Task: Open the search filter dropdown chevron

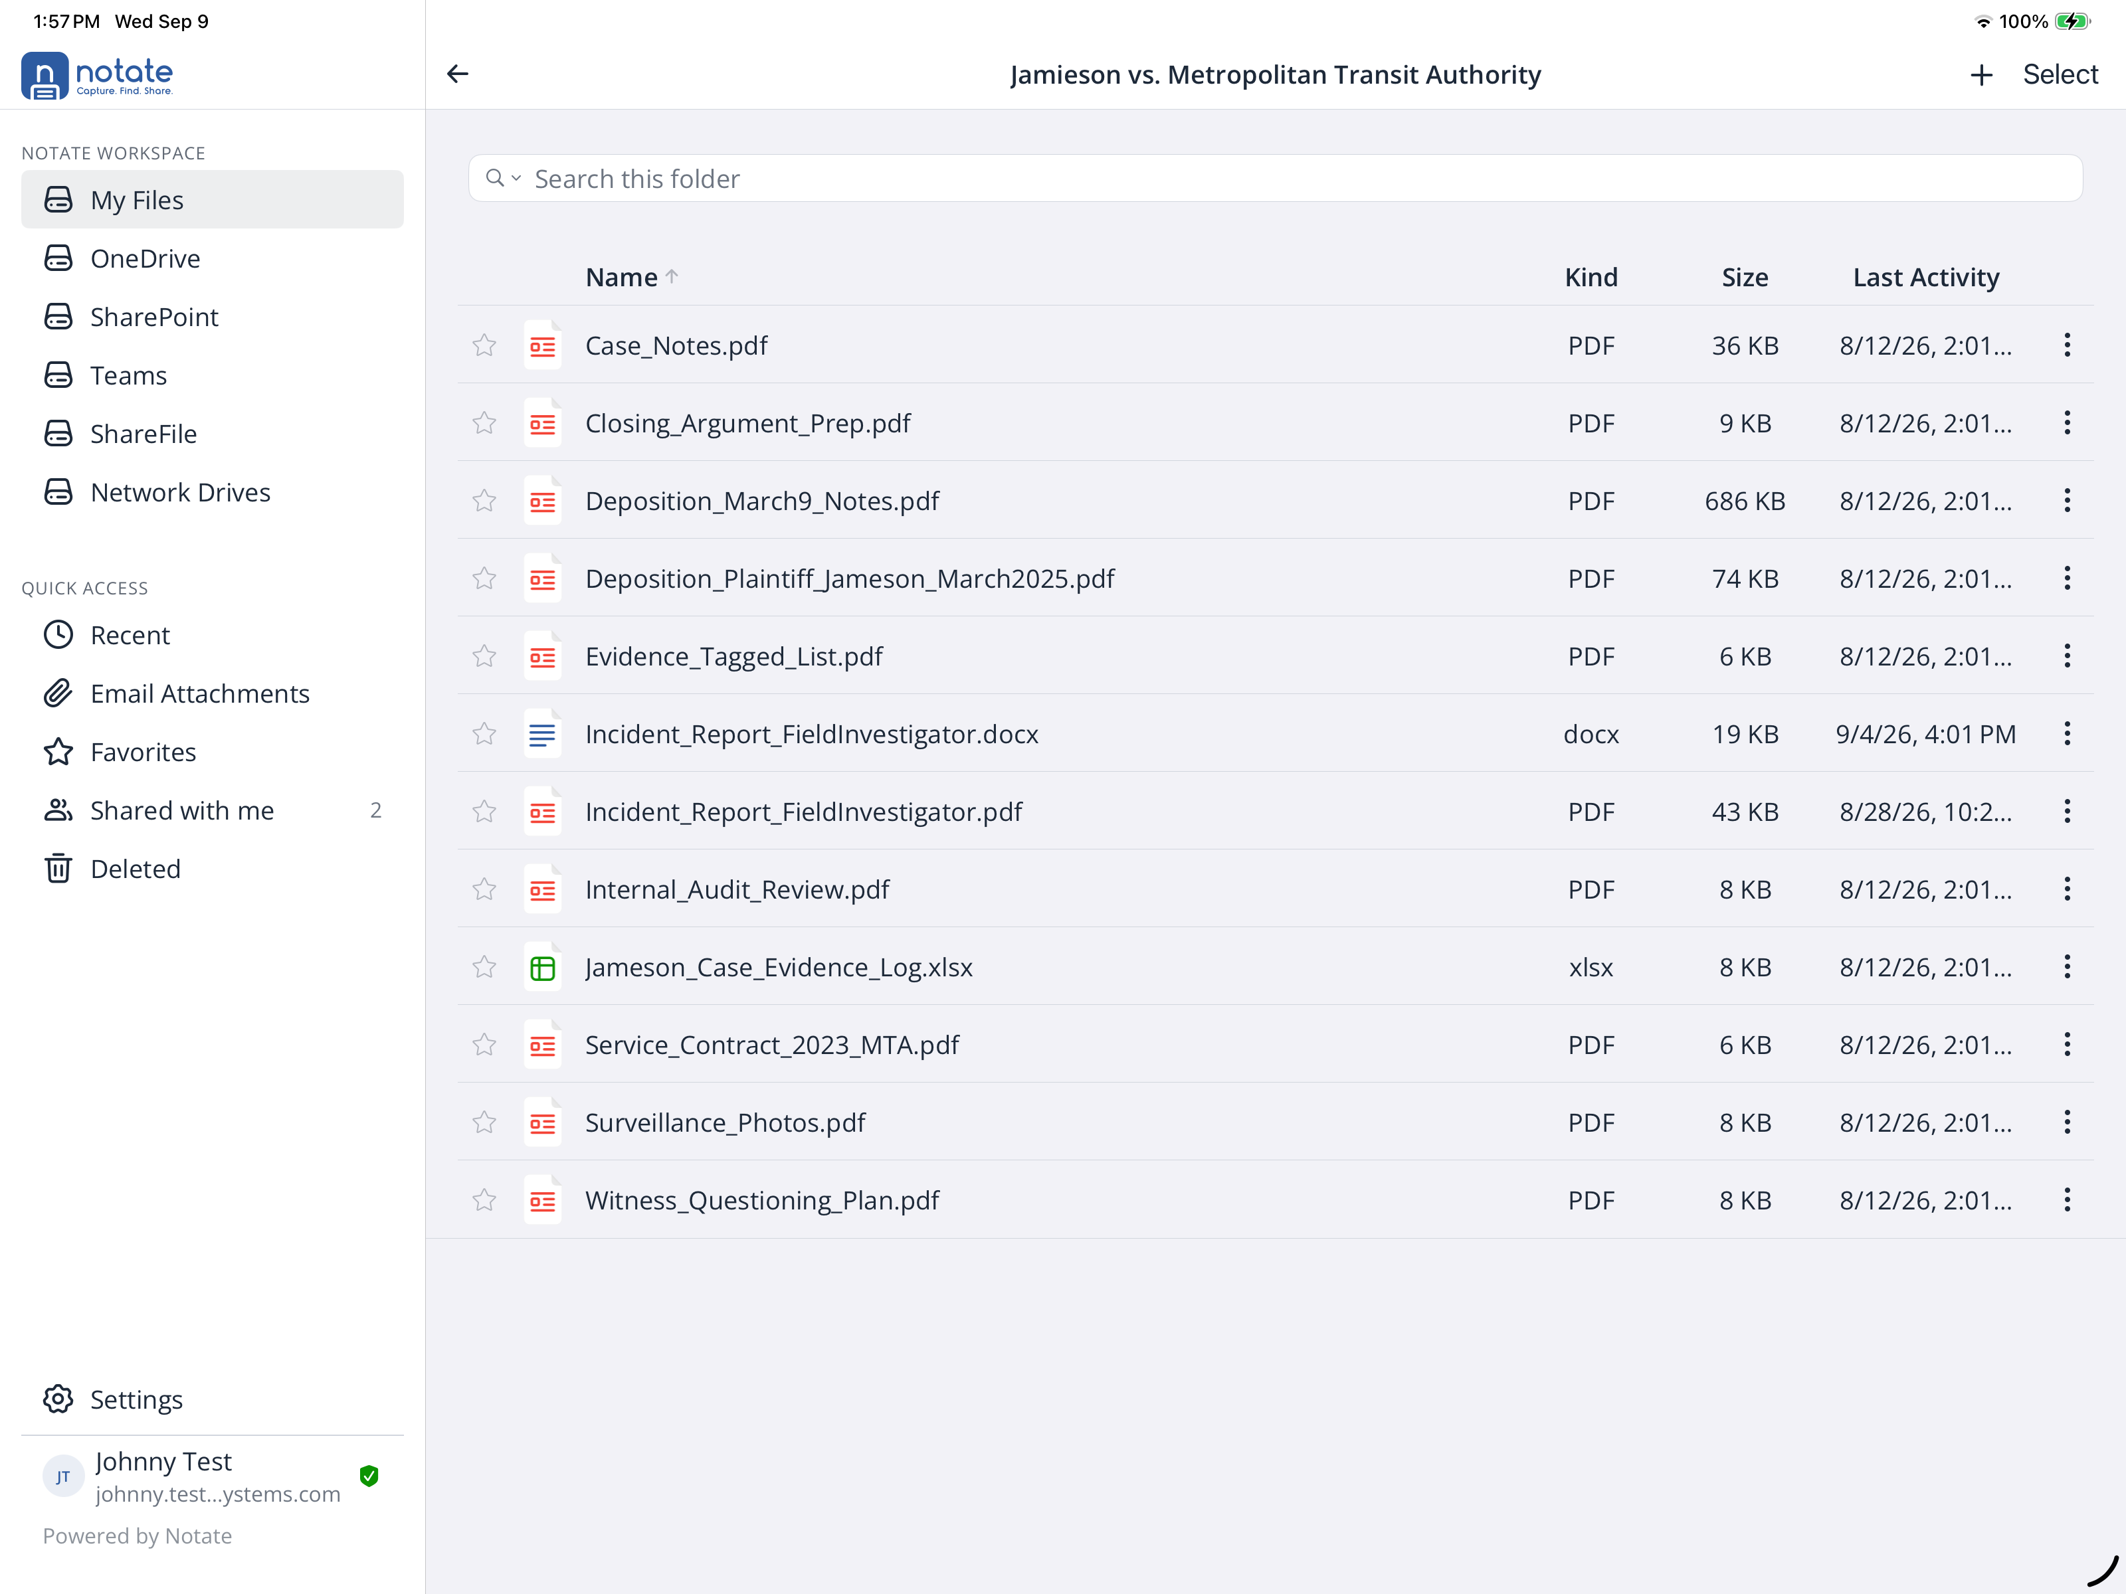Action: 516,178
